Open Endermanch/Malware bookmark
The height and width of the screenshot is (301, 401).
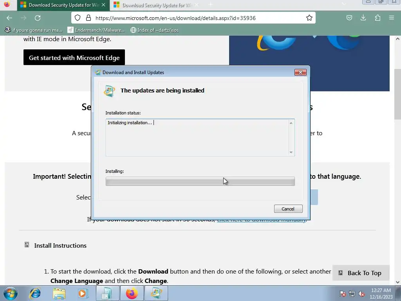[x=96, y=30]
